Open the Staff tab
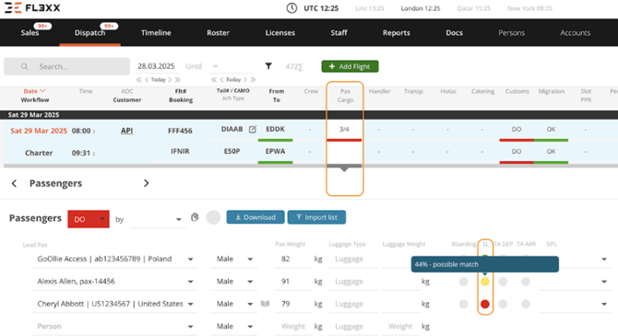 339,32
